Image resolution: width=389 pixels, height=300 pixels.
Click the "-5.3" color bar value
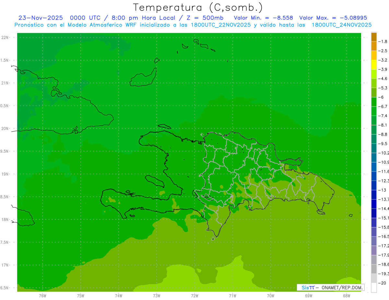383,88
